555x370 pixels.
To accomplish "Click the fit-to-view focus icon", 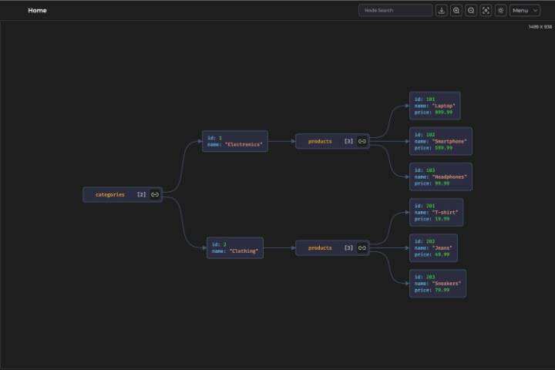I will point(486,11).
